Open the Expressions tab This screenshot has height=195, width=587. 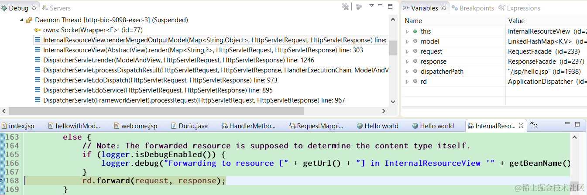coord(519,8)
